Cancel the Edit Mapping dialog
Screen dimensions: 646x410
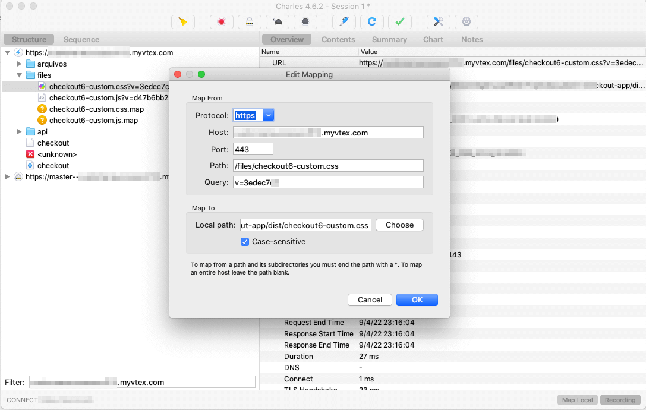click(x=370, y=299)
